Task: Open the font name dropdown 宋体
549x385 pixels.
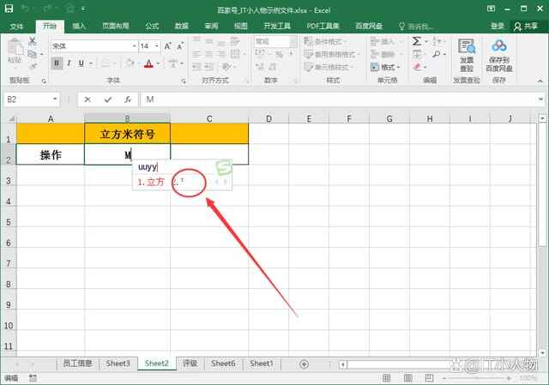Action: (x=133, y=45)
